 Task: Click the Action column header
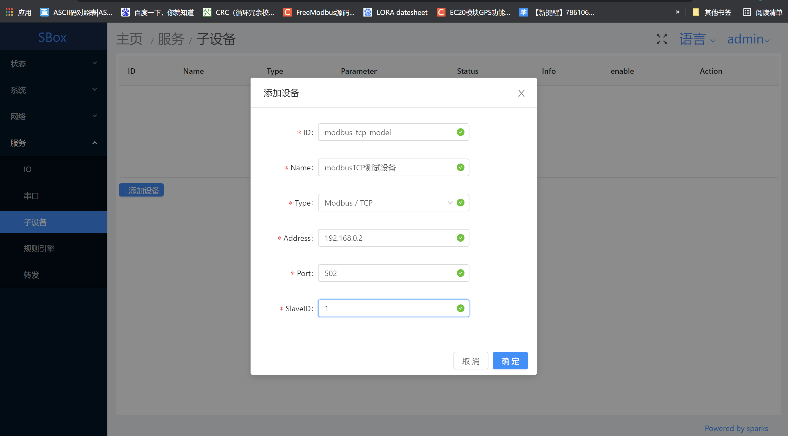coord(711,71)
